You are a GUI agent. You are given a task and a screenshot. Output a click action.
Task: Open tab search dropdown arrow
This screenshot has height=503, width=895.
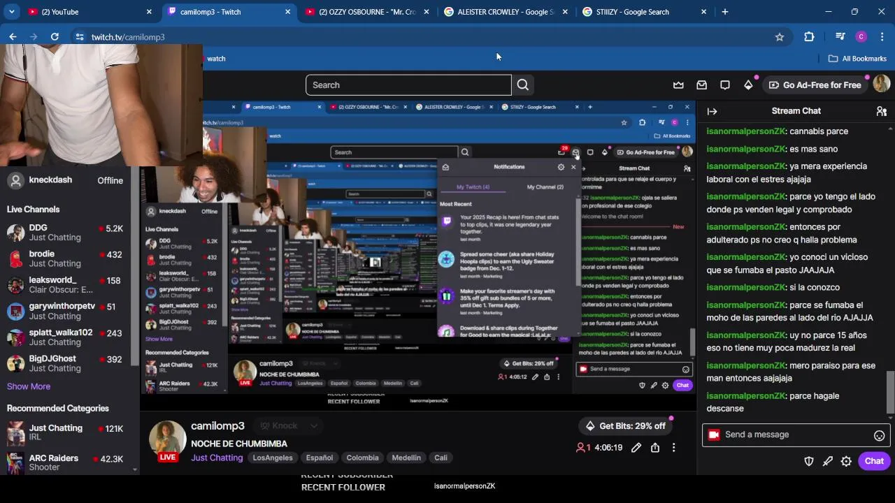[11, 12]
